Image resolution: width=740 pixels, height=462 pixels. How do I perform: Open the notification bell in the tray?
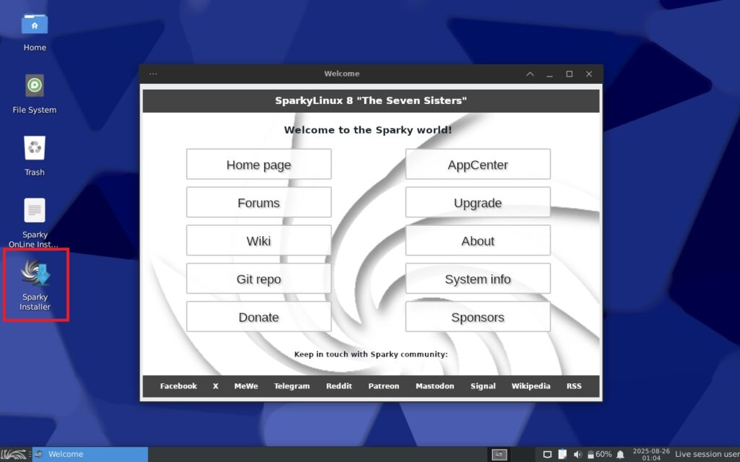click(620, 454)
